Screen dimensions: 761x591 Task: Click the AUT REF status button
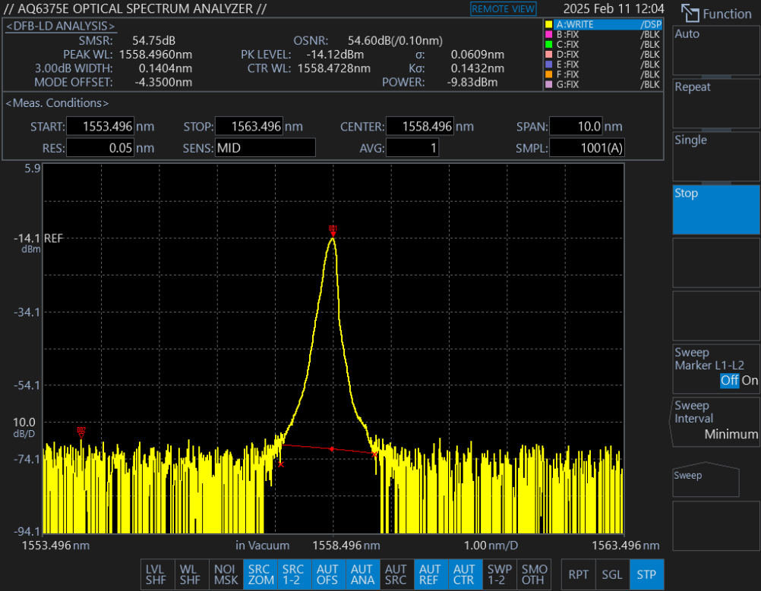click(430, 575)
